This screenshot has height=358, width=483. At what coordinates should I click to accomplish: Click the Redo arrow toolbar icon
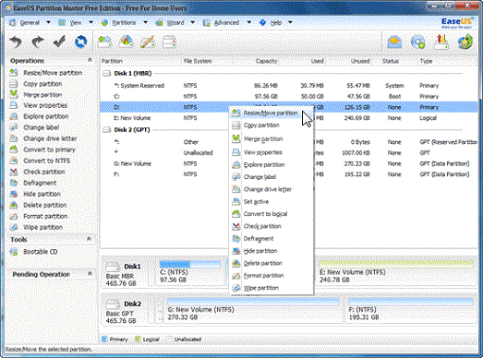[37, 42]
